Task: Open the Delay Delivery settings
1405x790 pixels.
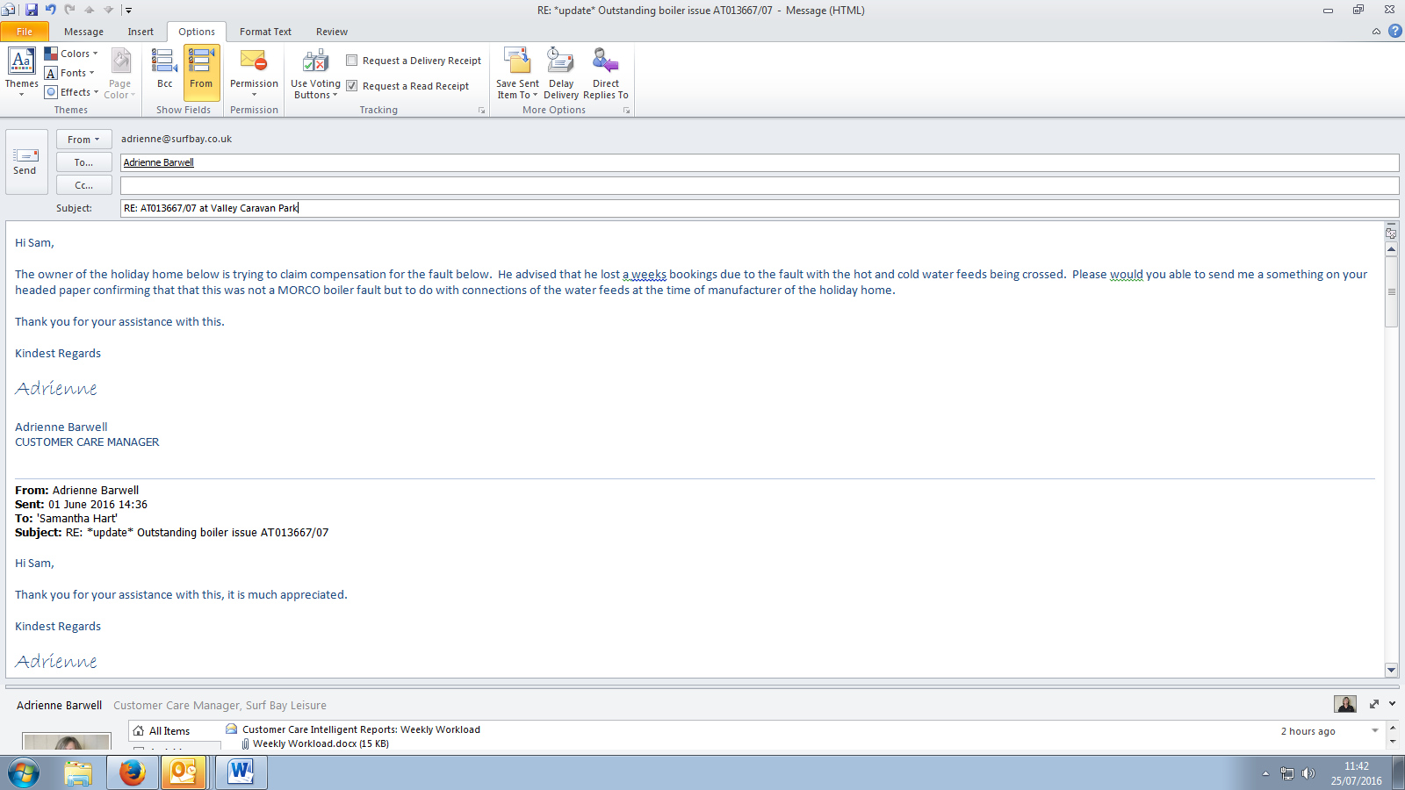Action: (561, 74)
